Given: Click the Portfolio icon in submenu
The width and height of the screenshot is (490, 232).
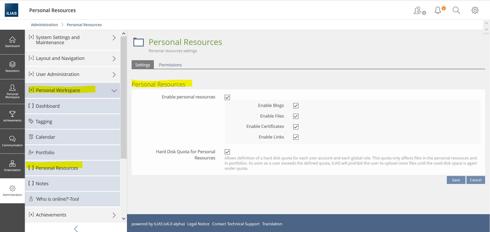Looking at the screenshot, I should click(x=31, y=152).
